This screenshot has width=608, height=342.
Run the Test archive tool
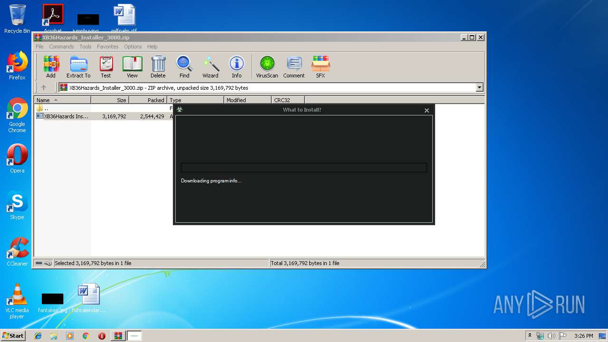(x=106, y=66)
